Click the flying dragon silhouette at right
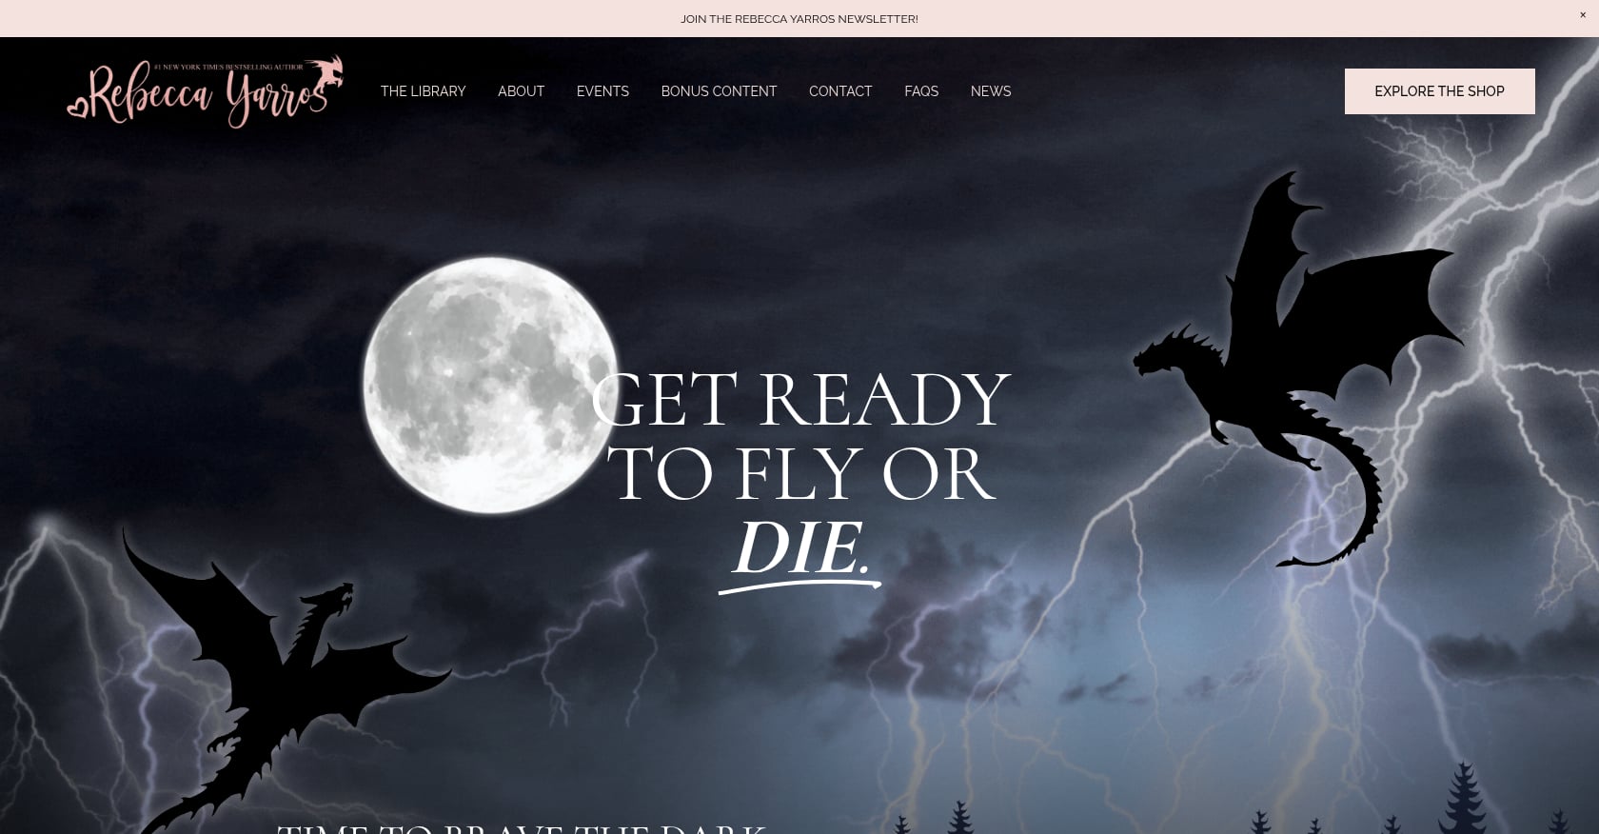Viewport: 1599px width, 834px height. pos(1297,368)
